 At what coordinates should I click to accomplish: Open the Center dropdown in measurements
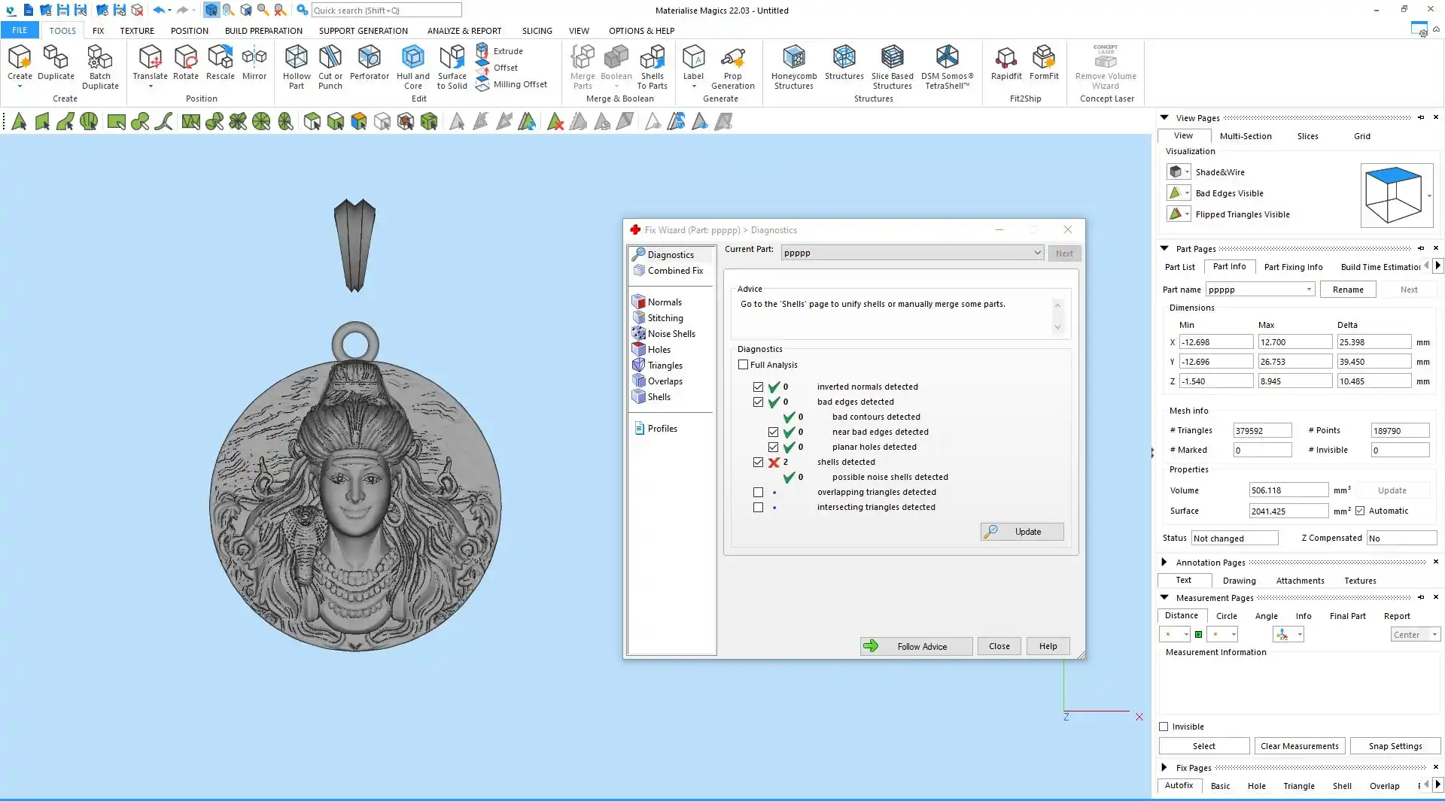click(x=1415, y=635)
